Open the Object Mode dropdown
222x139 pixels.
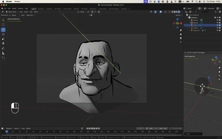coord(12,12)
